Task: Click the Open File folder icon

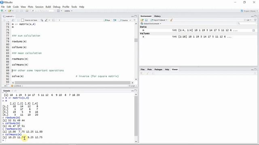Action: click(10, 11)
